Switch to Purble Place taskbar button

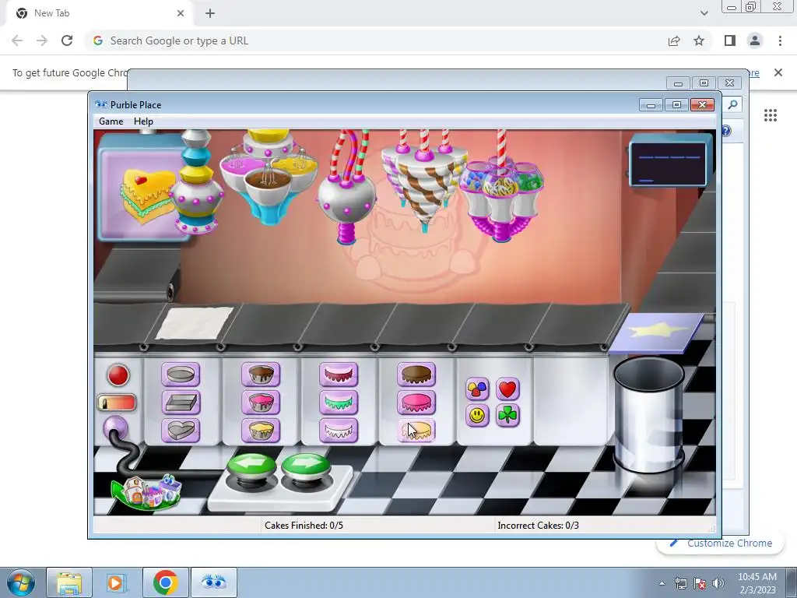(214, 582)
